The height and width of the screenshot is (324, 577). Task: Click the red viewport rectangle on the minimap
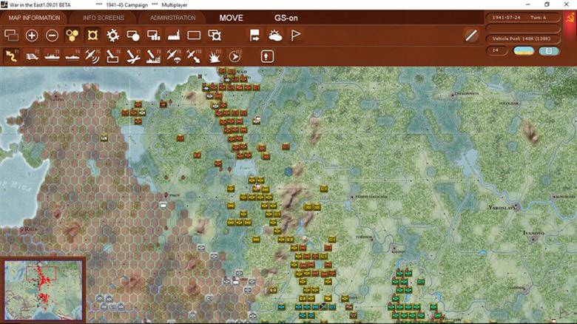(x=41, y=273)
